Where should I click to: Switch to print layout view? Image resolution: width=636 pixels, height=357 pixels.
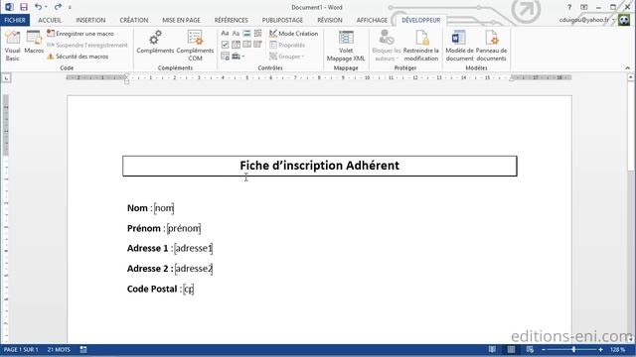click(x=511, y=349)
